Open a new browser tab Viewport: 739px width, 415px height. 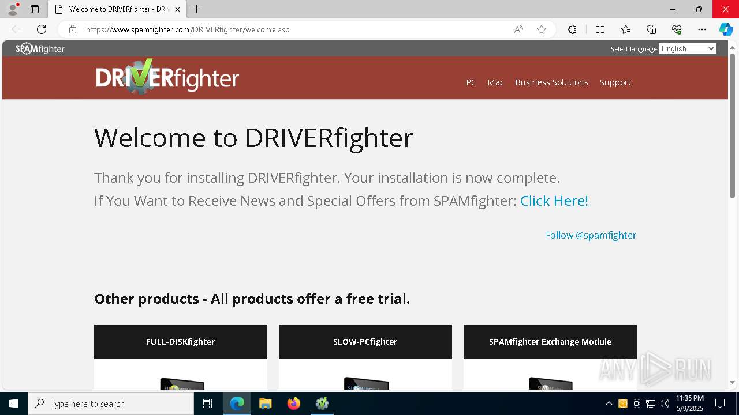tap(197, 9)
